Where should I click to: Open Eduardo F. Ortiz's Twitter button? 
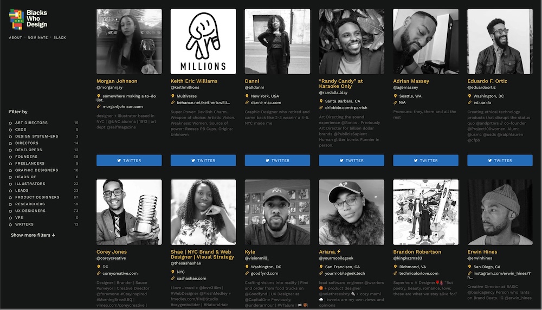tap(500, 160)
